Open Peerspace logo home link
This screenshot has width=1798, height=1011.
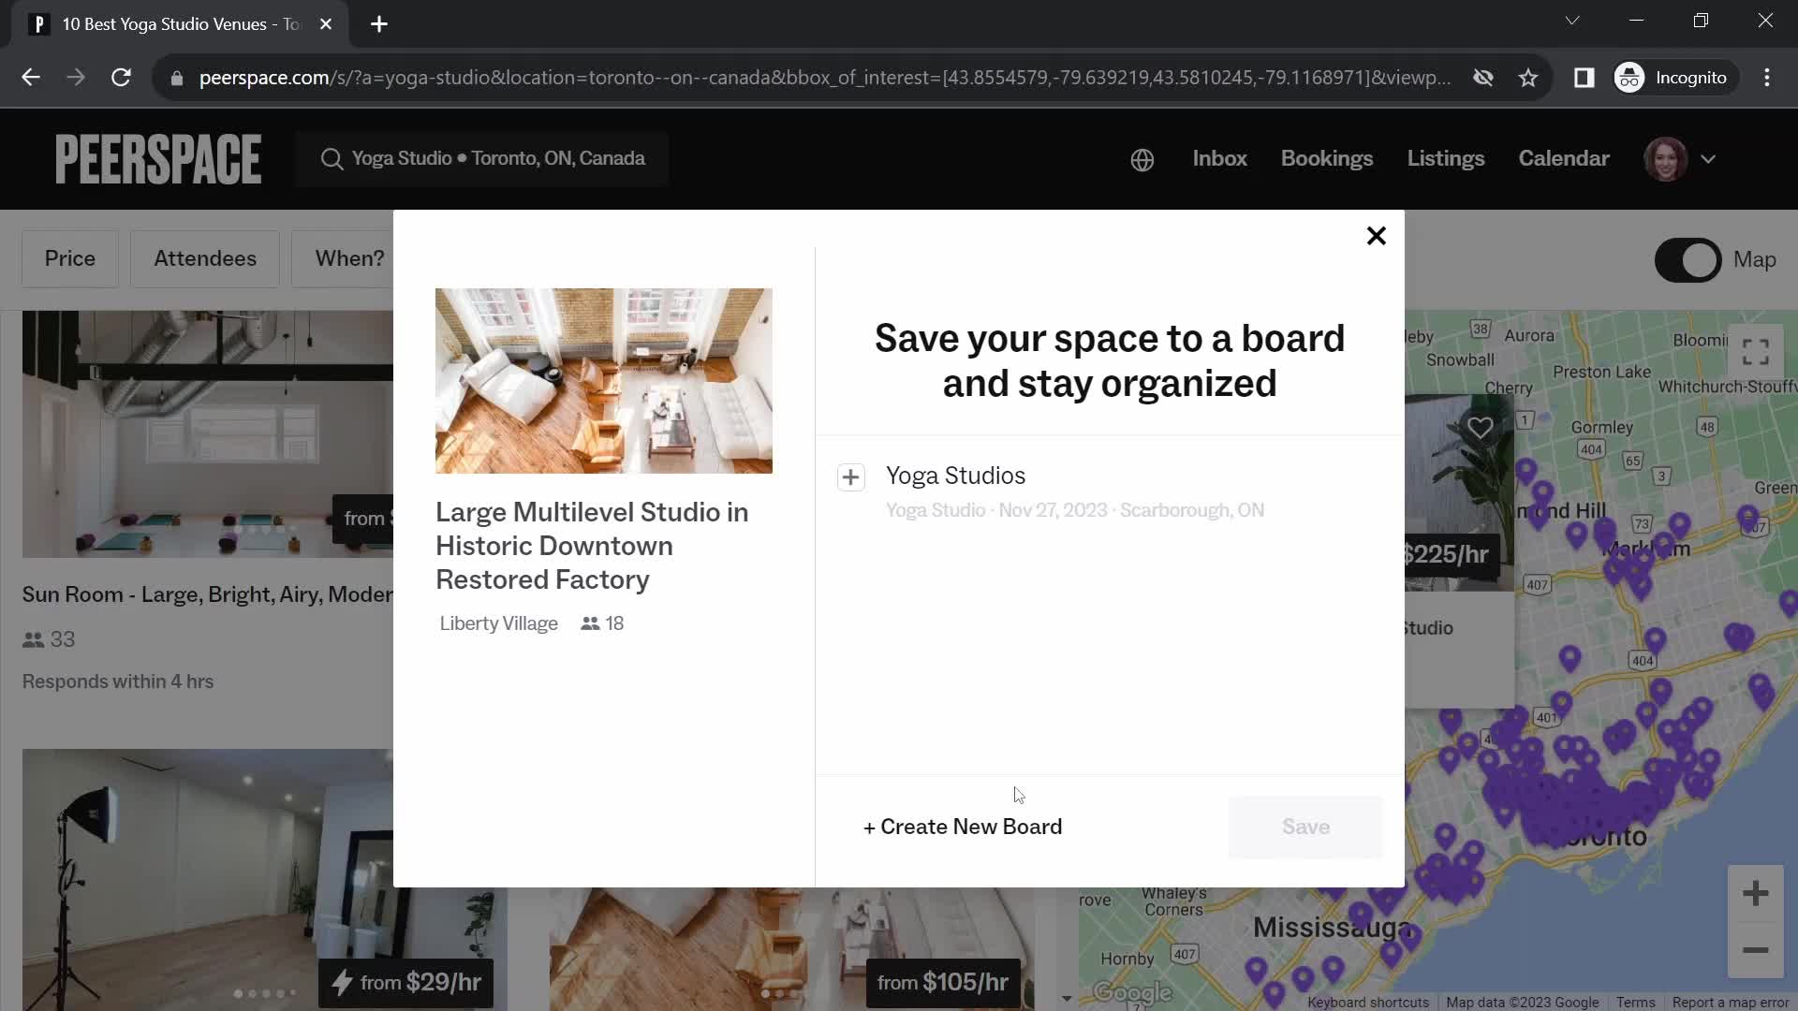pyautogui.click(x=158, y=158)
